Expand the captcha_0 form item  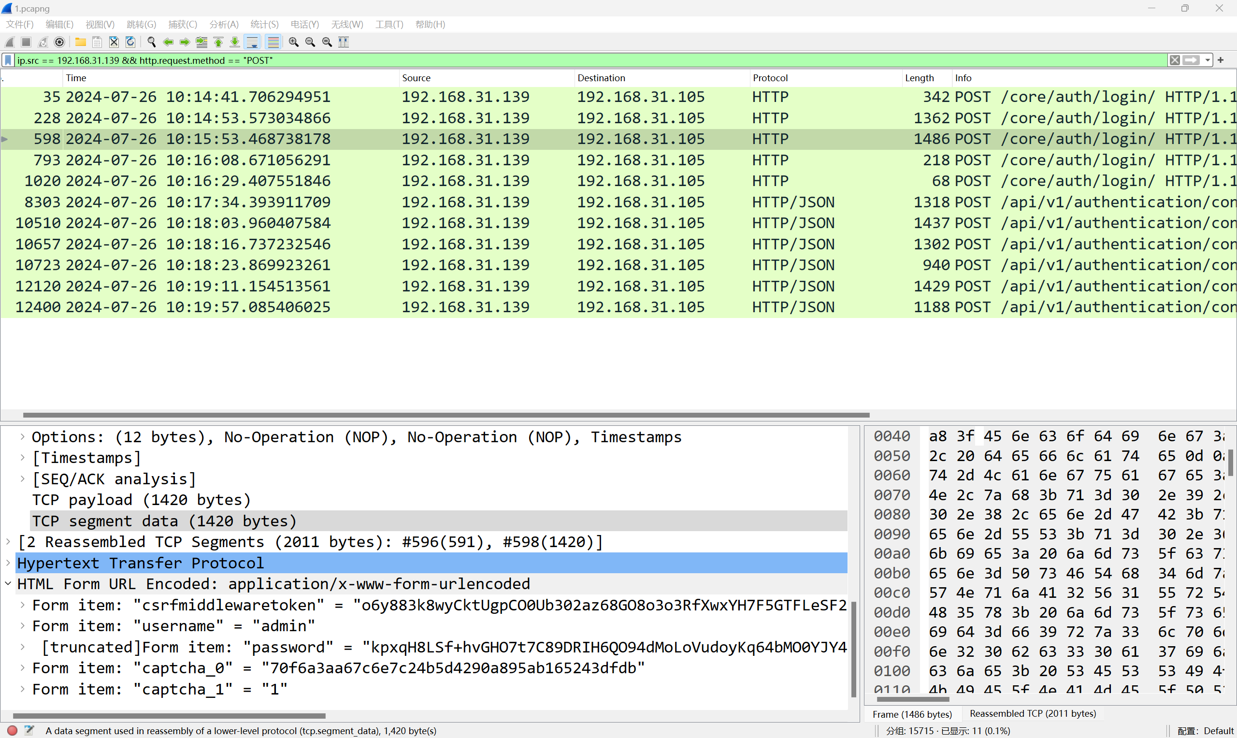coord(22,668)
